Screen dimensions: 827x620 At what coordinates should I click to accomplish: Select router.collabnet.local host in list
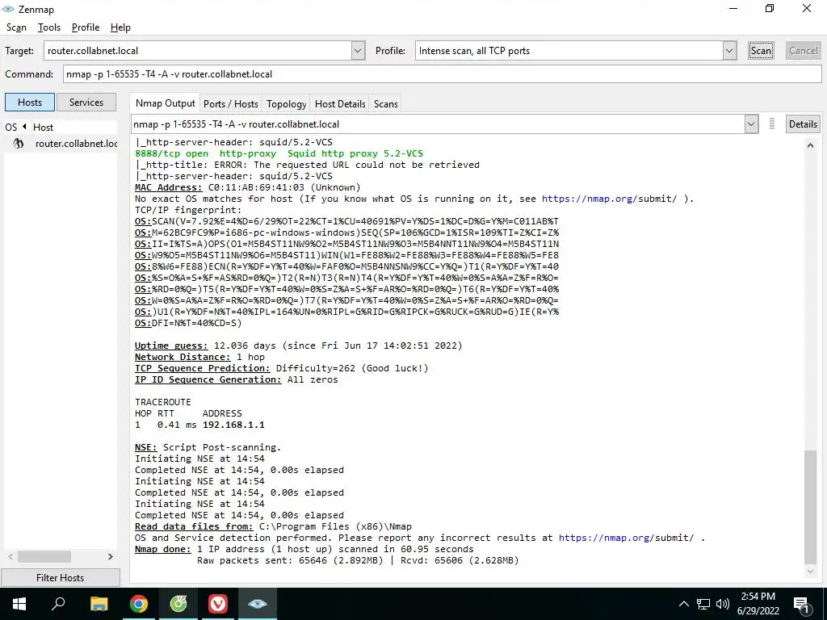click(x=76, y=144)
